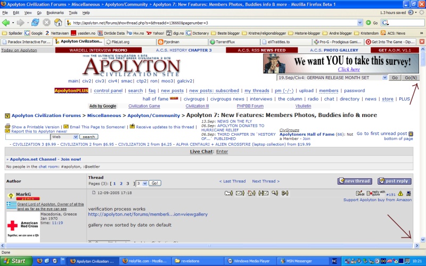
Task: Click the icon beside Go to first unread post
Action: pyautogui.click(x=411, y=134)
